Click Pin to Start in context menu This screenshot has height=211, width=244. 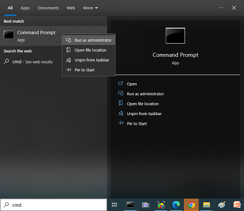click(84, 70)
